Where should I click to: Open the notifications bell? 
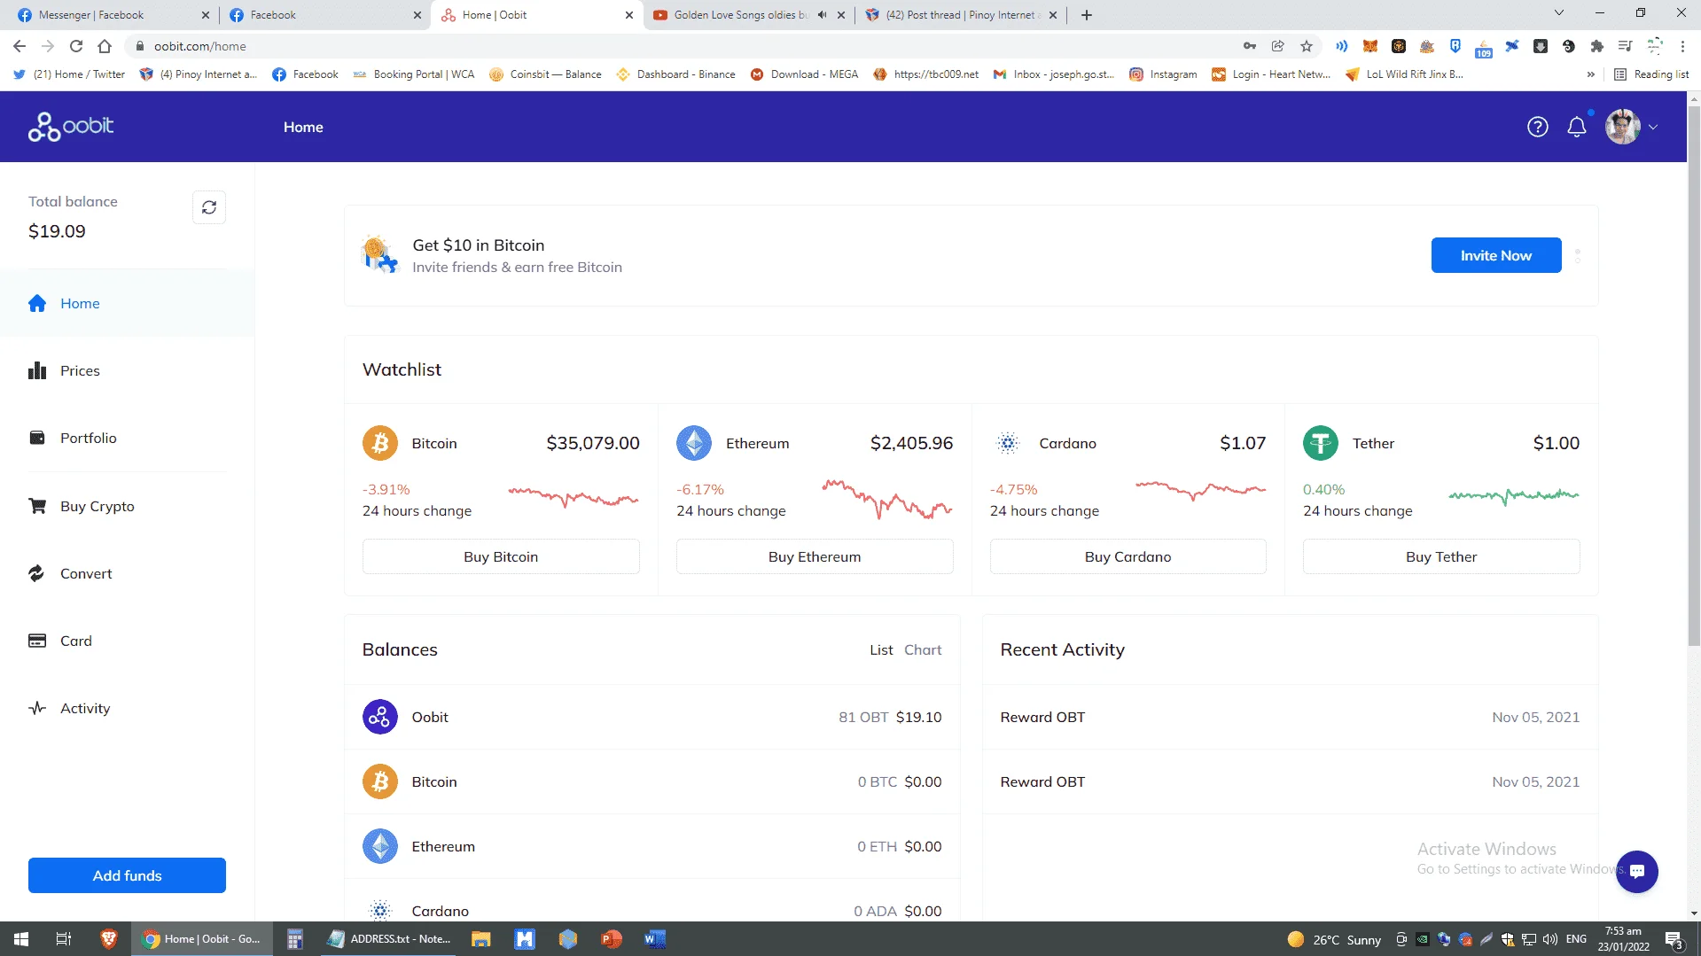tap(1577, 127)
